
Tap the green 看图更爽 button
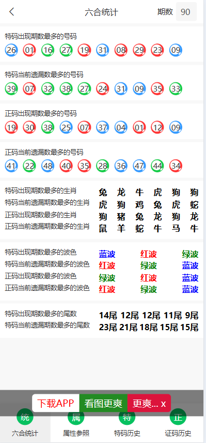103,403
